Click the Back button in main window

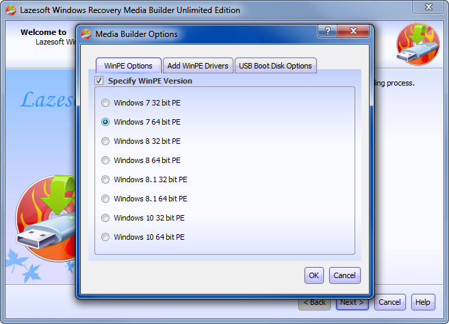314,302
